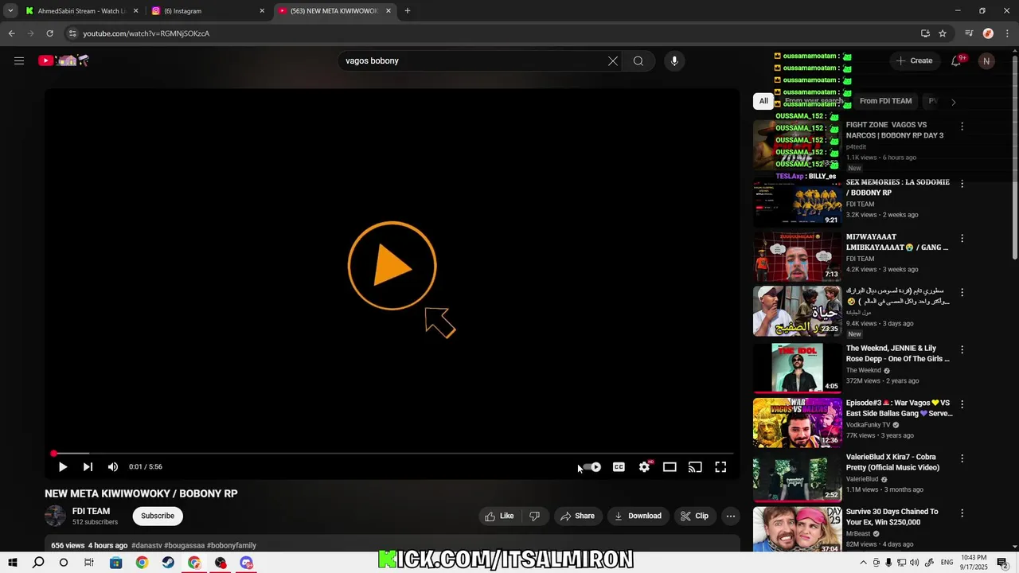Switch to theater mode

tap(670, 467)
